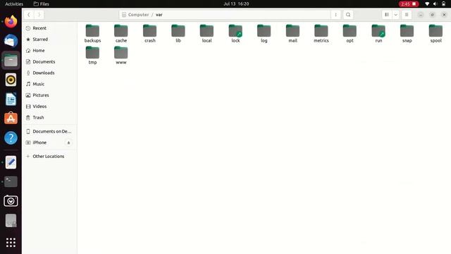
Task: Select the crash folder
Action: pyautogui.click(x=149, y=34)
